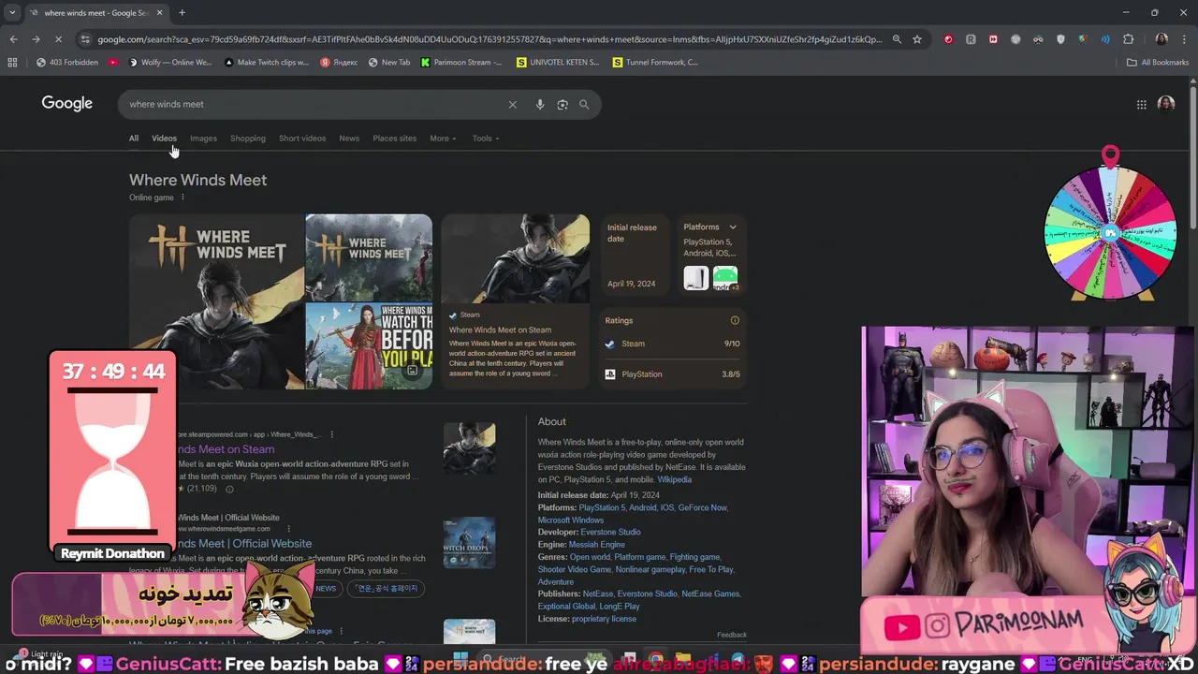Open the 'New Tab' bookmark
This screenshot has height=674, width=1198.
point(389,63)
